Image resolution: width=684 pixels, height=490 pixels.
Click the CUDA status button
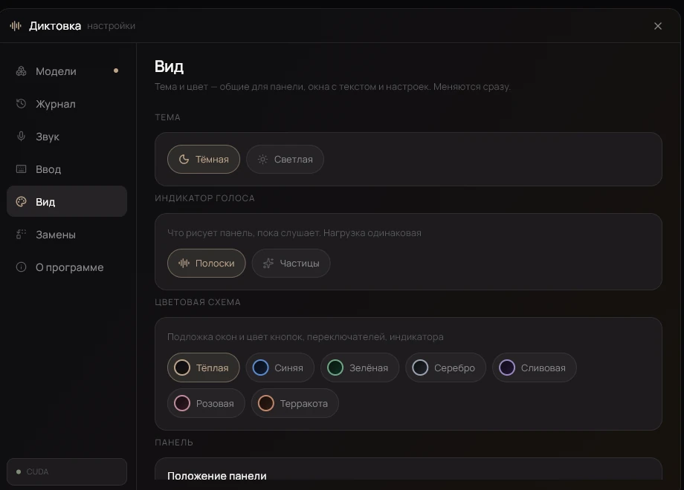click(x=67, y=471)
